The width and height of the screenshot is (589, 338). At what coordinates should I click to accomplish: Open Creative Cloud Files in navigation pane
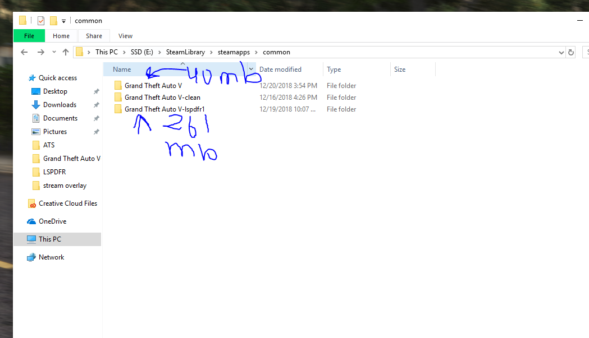[67, 203]
